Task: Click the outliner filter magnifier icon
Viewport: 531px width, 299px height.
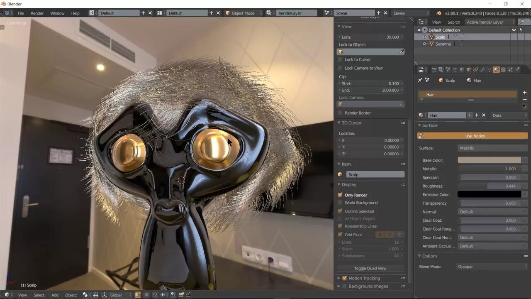Action: point(521,22)
